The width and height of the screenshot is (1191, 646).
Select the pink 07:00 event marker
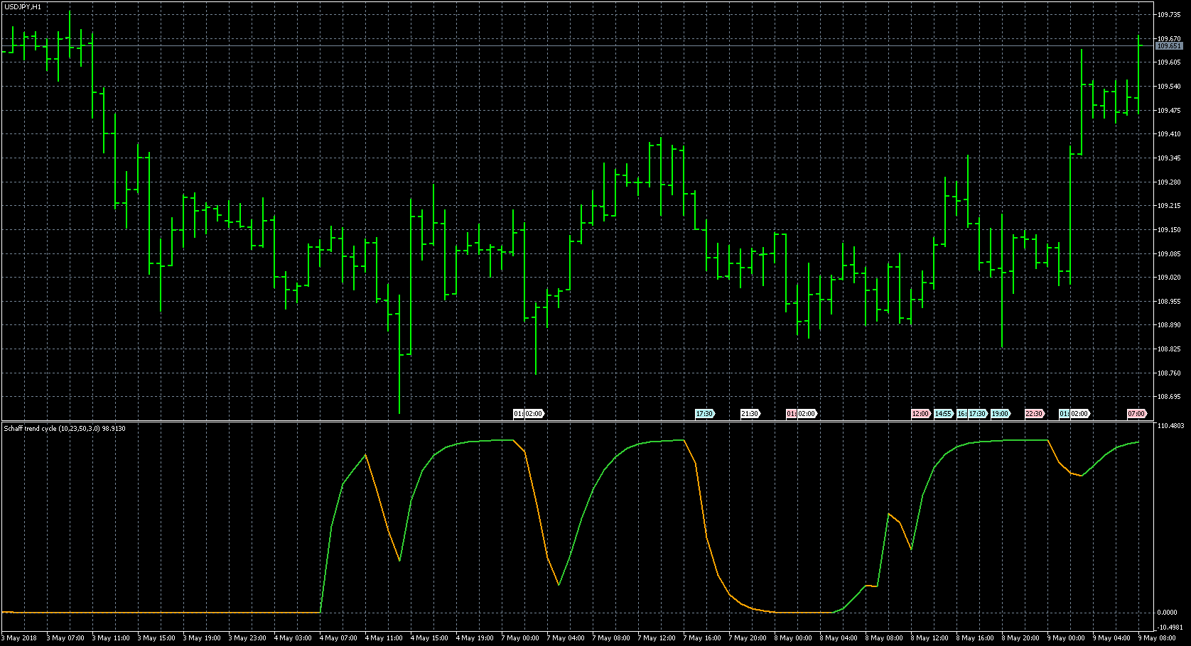click(x=1136, y=414)
